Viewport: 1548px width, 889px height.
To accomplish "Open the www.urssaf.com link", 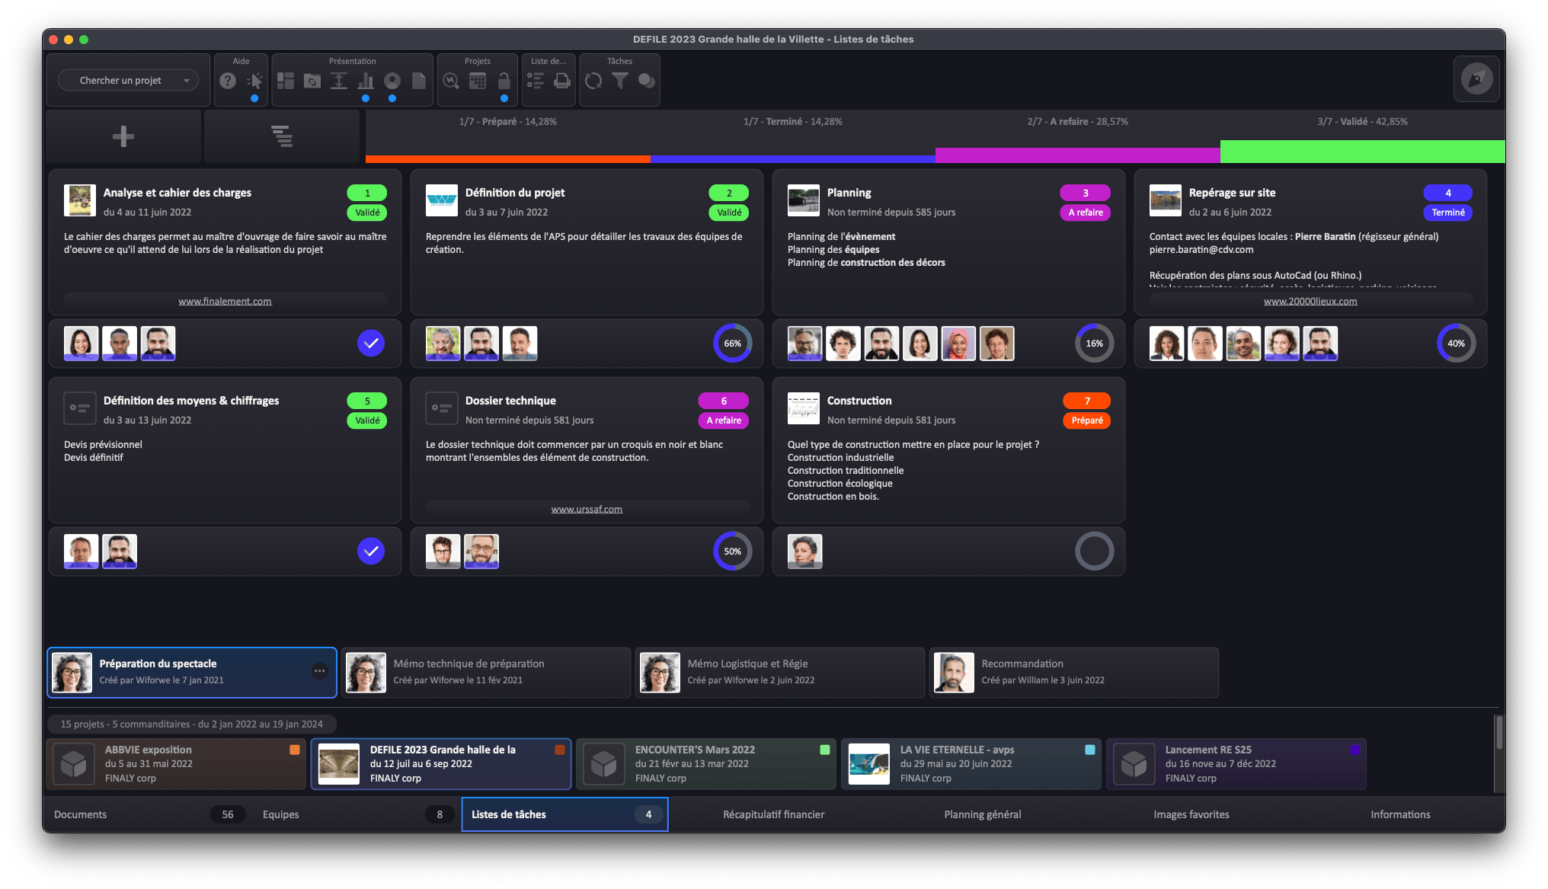I will coord(587,509).
